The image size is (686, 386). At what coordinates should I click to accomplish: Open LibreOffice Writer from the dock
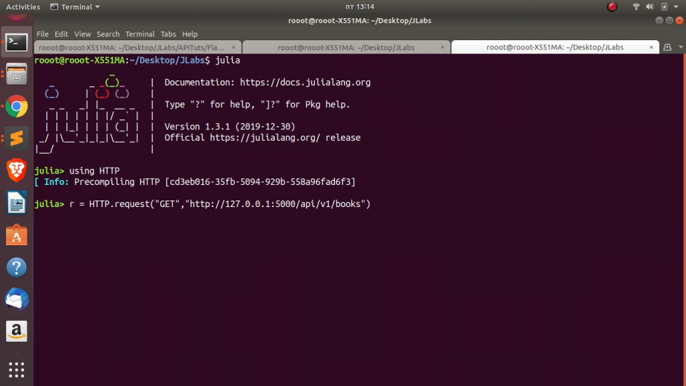point(17,202)
